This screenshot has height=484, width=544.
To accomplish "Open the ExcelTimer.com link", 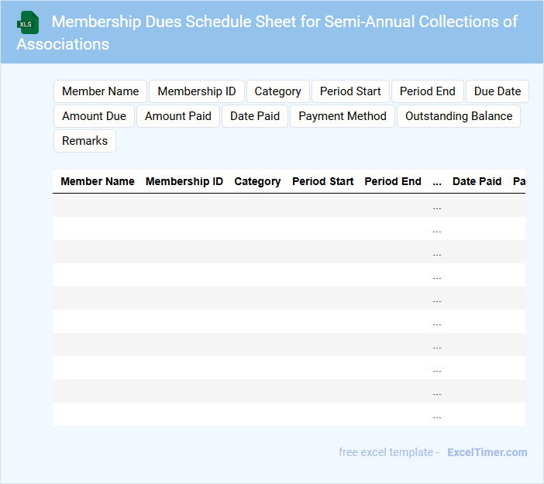I will point(487,452).
